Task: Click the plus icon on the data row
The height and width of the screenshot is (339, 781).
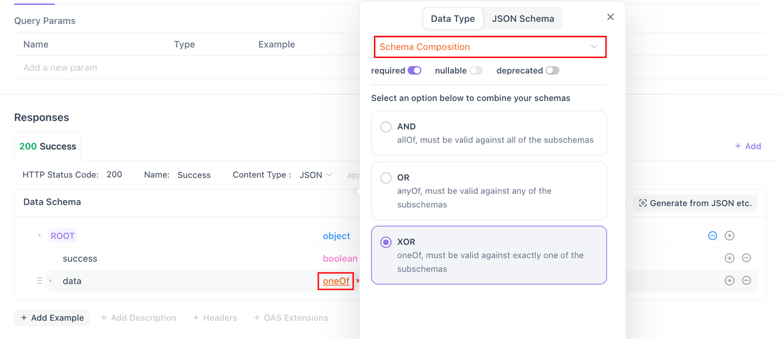Action: click(x=729, y=280)
